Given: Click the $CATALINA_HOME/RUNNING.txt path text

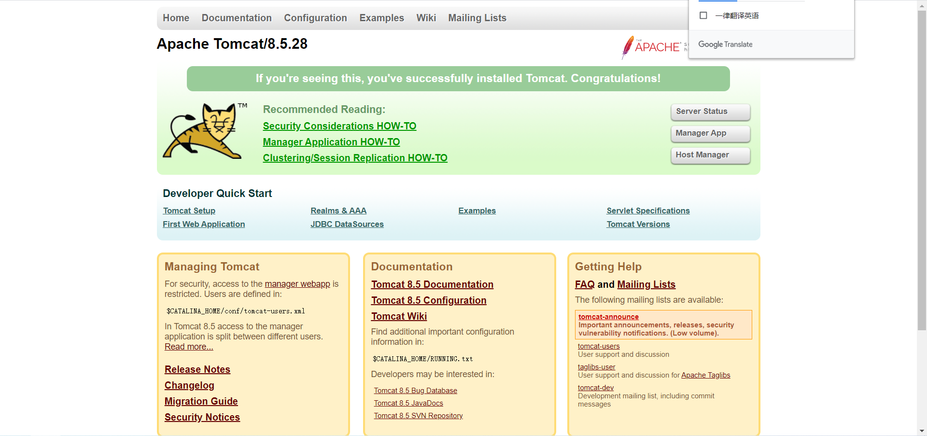Looking at the screenshot, I should click(x=422, y=359).
